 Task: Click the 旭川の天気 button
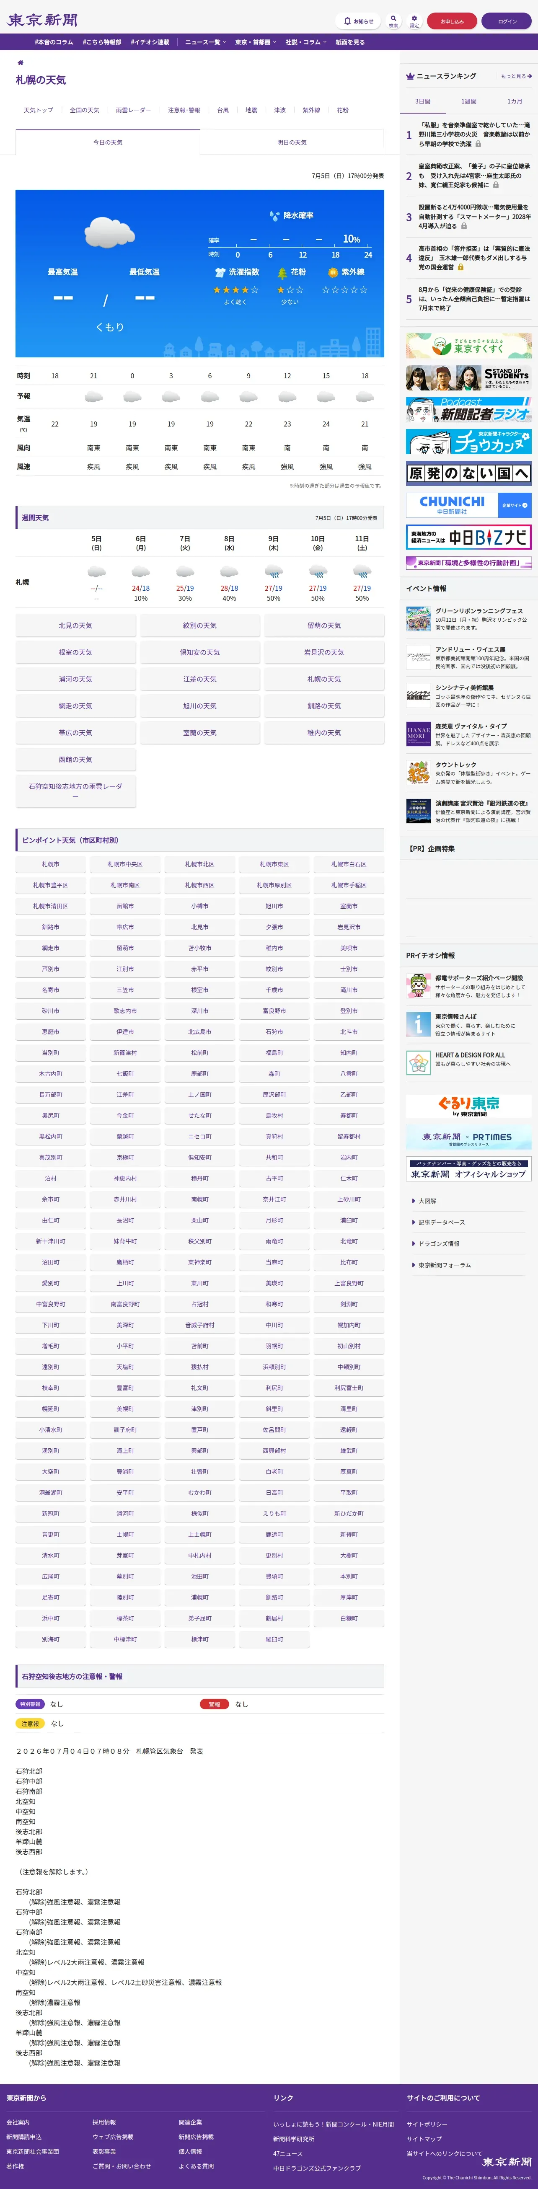tap(200, 706)
